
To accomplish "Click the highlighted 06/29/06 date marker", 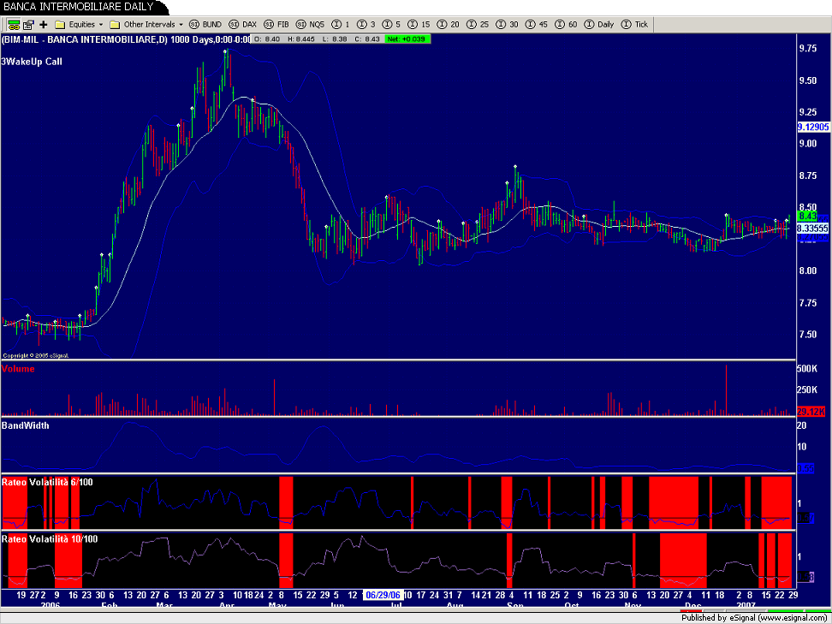I will (x=383, y=593).
